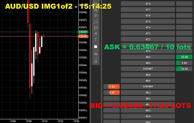Click the 0.63425 price axis label
This screenshot has width=194, height=123.
point(83,95)
